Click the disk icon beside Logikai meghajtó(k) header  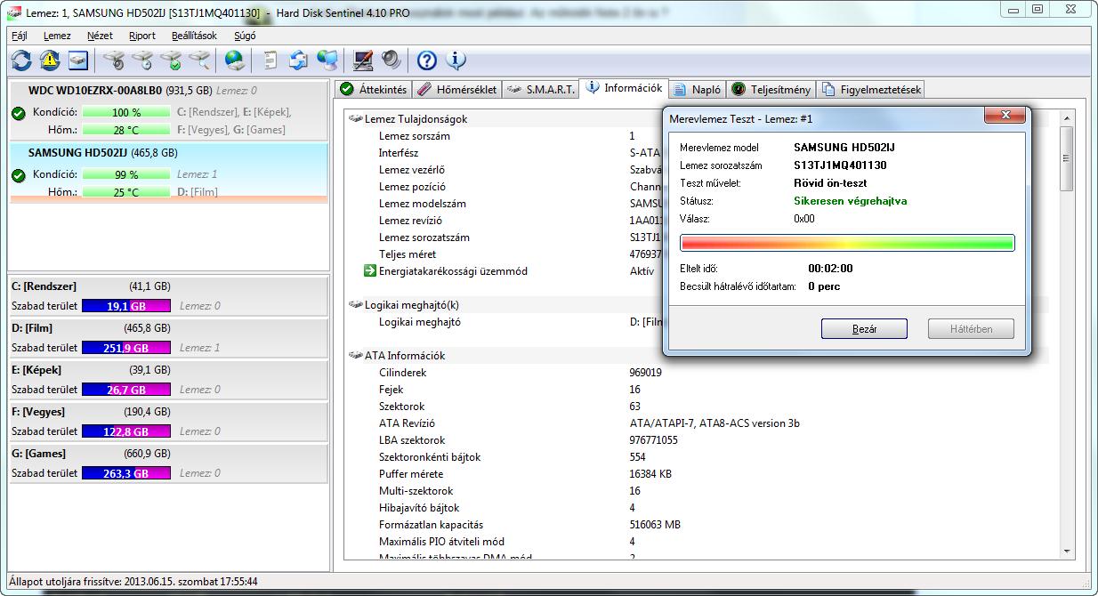click(356, 304)
